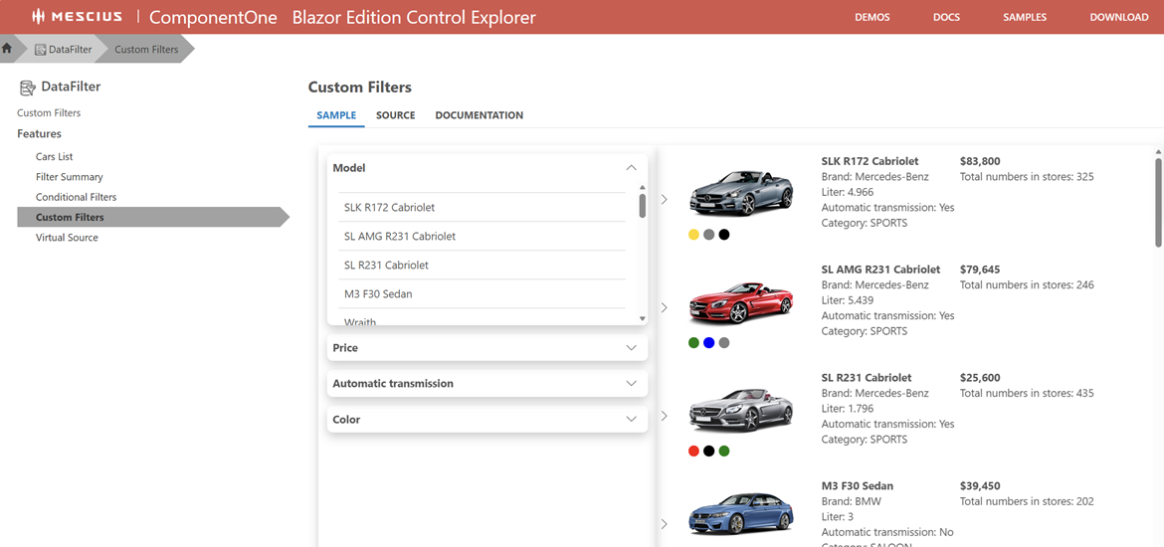
Task: Click the cars list scrollbar thumb
Action: click(1158, 202)
